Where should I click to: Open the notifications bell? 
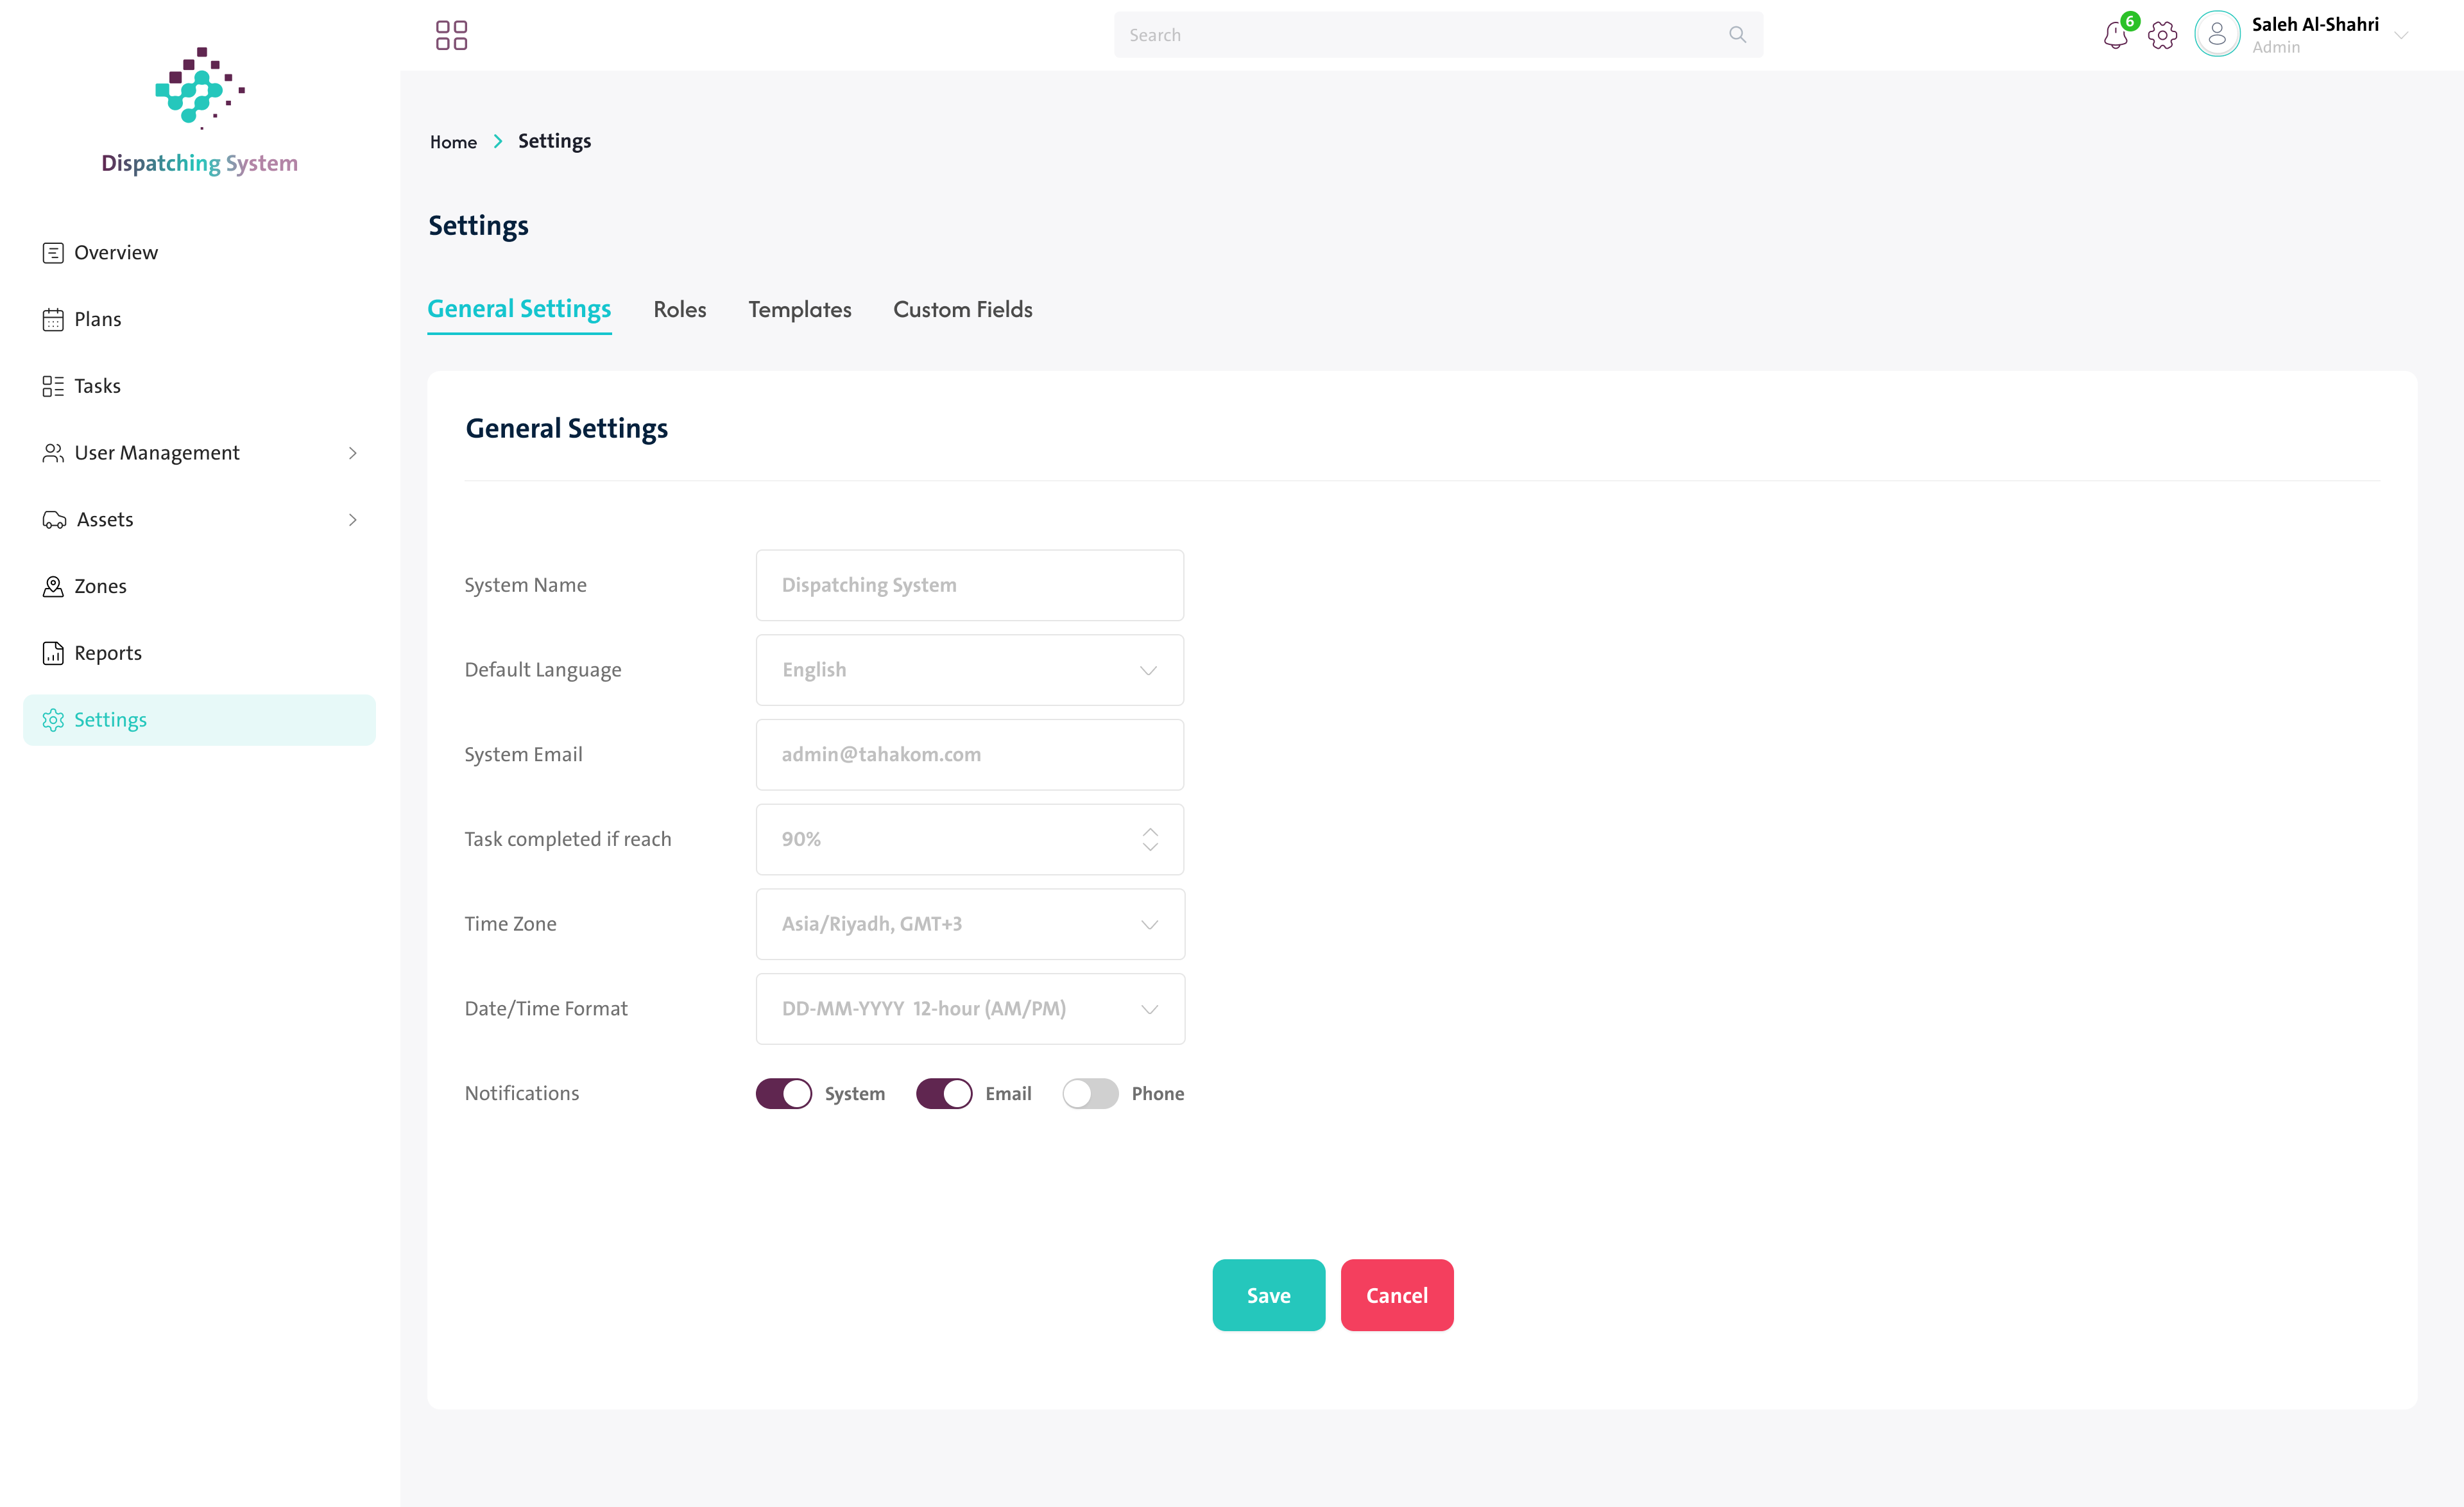click(2115, 35)
